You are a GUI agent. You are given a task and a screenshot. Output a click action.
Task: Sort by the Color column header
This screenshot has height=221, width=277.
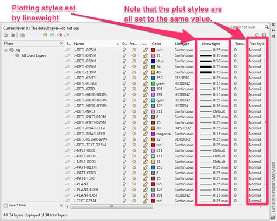[162, 44]
